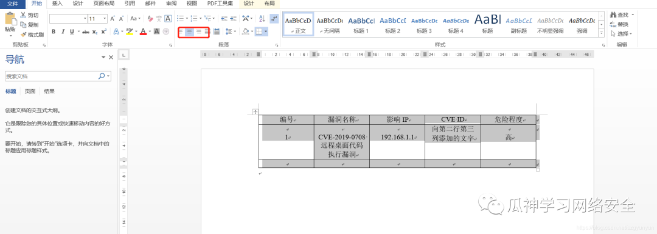657x234 pixels.
Task: Open the 文件 File tab
Action: click(13, 4)
